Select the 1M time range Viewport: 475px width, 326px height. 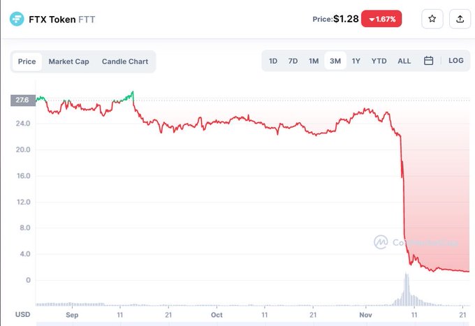click(x=314, y=61)
